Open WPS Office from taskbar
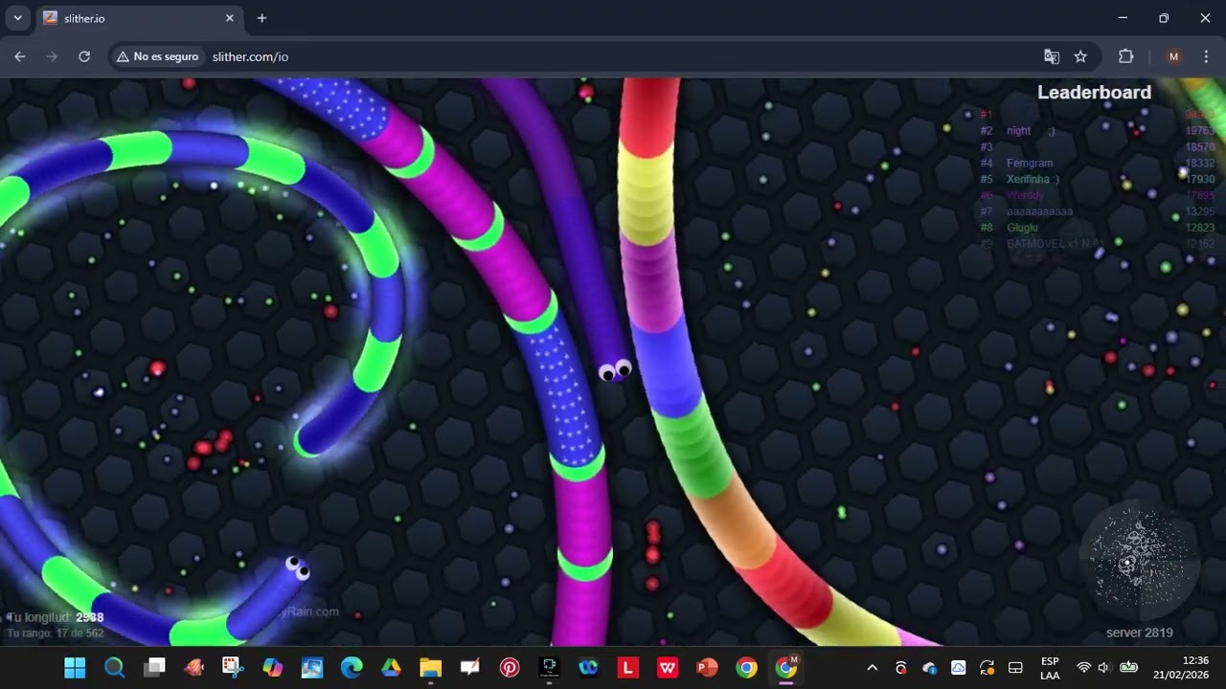 pyautogui.click(x=668, y=668)
